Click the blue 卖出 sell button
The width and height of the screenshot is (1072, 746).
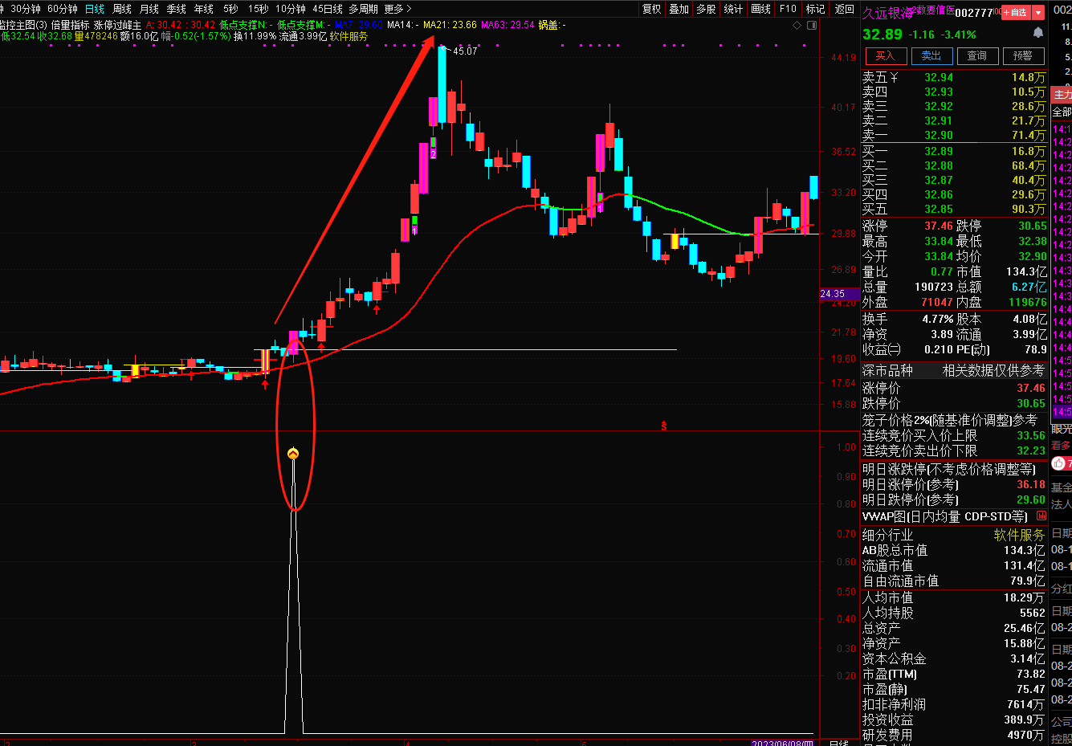click(x=931, y=56)
